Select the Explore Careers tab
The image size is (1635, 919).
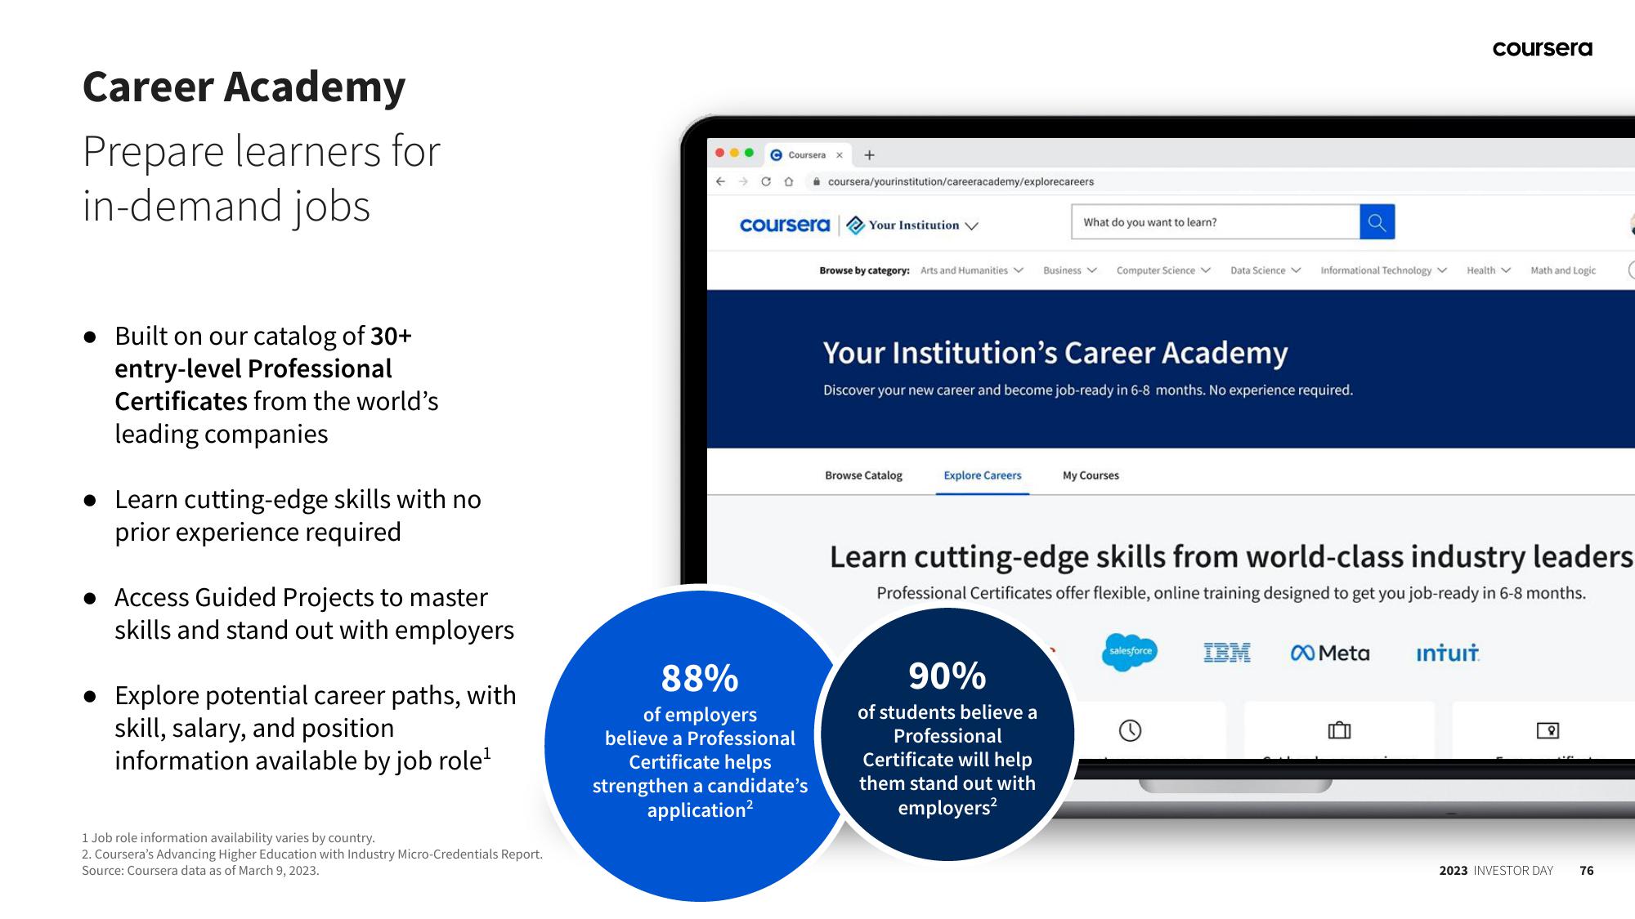pos(980,475)
